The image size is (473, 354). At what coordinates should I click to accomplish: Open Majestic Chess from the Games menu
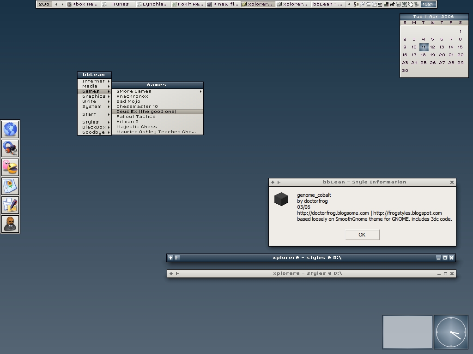158,127
